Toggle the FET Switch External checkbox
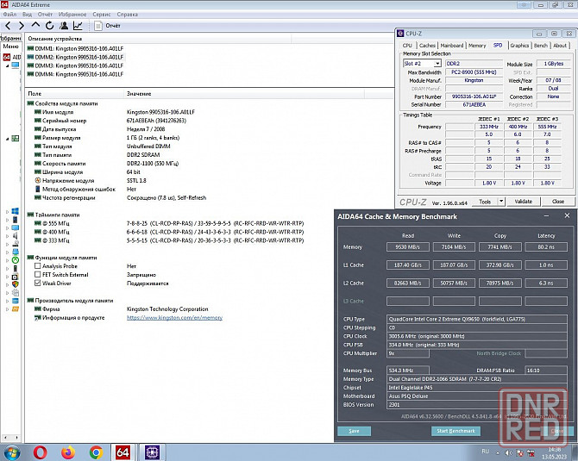 38,274
